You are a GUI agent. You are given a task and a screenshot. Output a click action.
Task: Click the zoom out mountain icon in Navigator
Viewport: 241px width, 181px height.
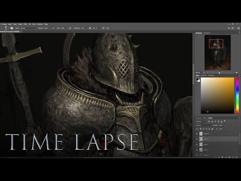[204, 72]
